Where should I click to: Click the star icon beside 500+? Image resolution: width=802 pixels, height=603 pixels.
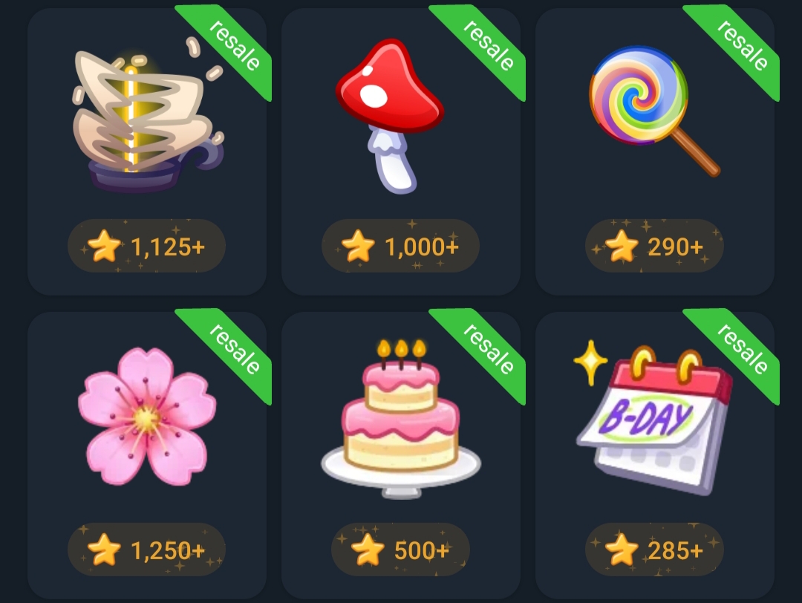click(x=368, y=550)
